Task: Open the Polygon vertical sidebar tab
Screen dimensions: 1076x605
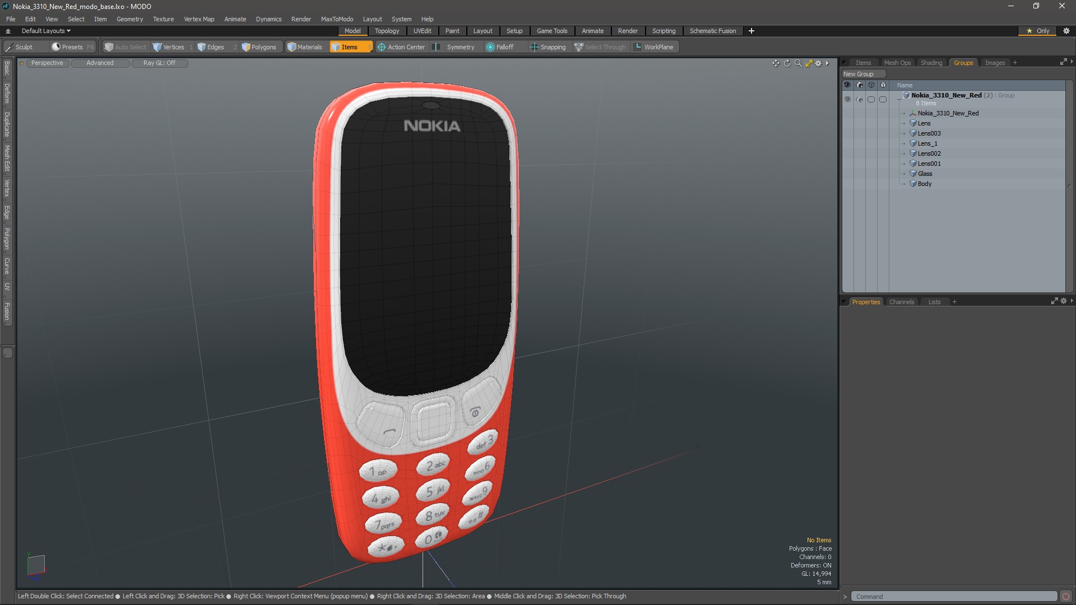Action: pos(7,239)
